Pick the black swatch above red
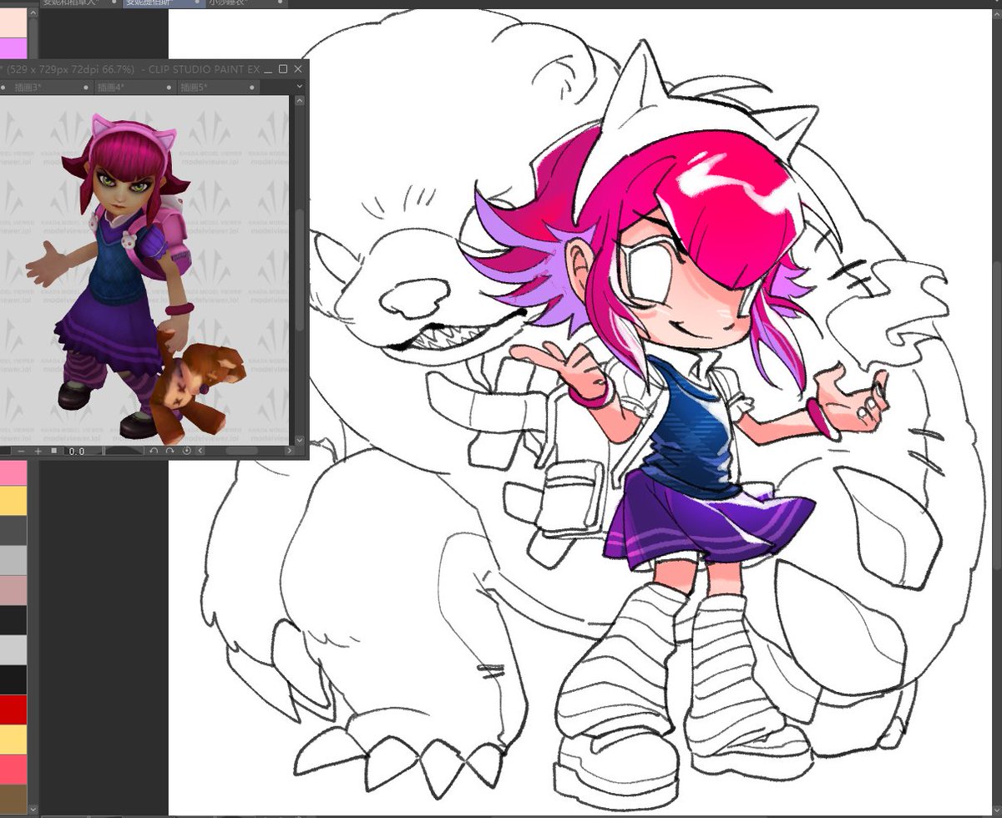 [13, 679]
